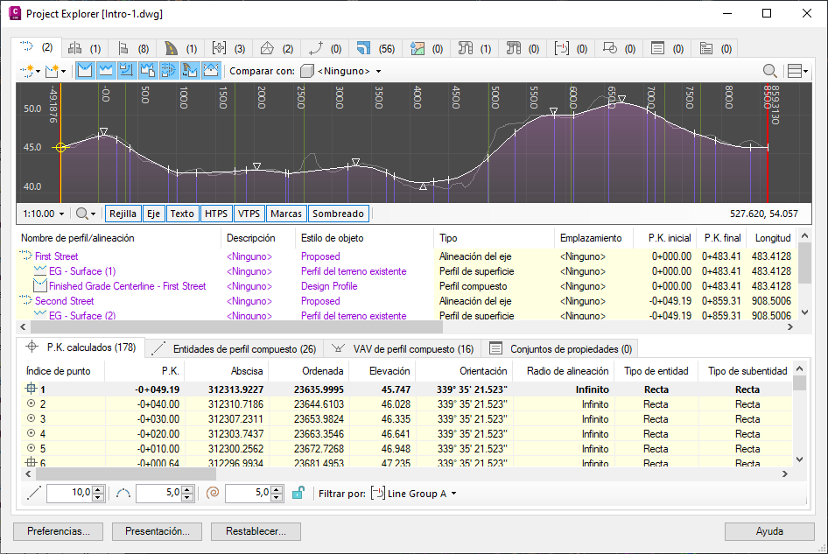Toggle the Rejilla grid display

123,213
